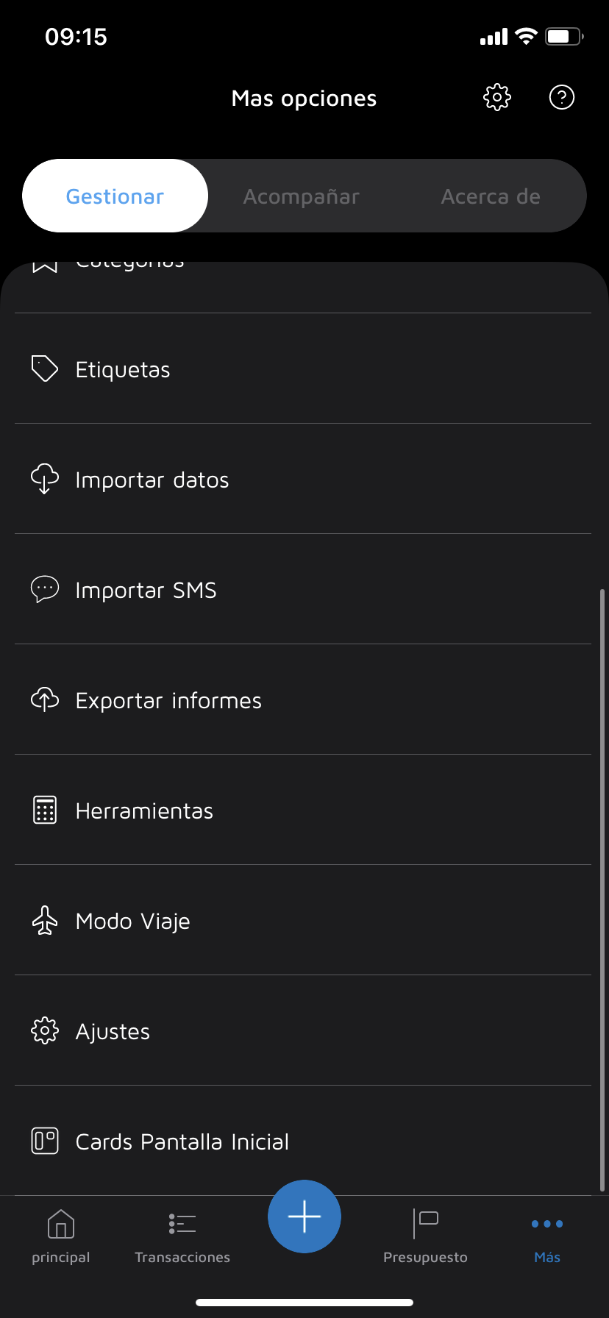Tap the Modo Viaje airplane icon
Screen dimensions: 609x1318
click(44, 920)
